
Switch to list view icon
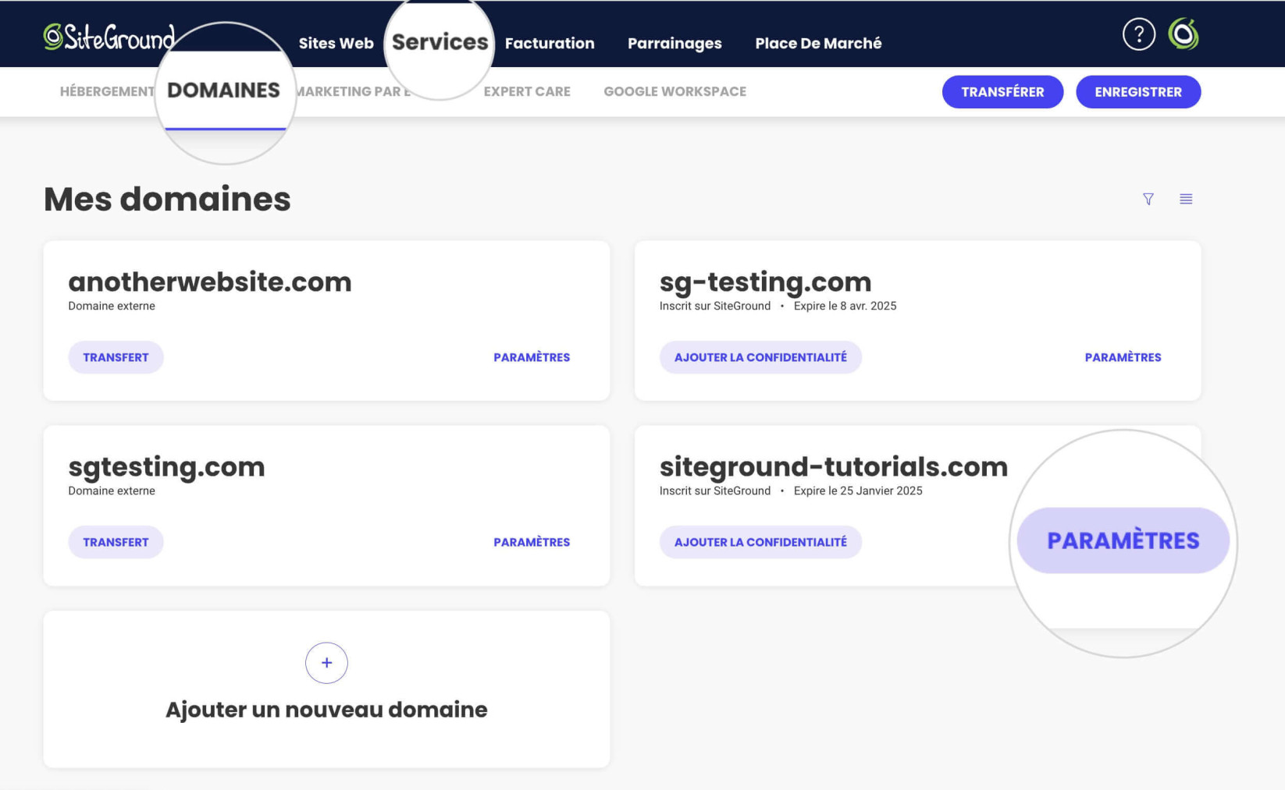[1185, 199]
